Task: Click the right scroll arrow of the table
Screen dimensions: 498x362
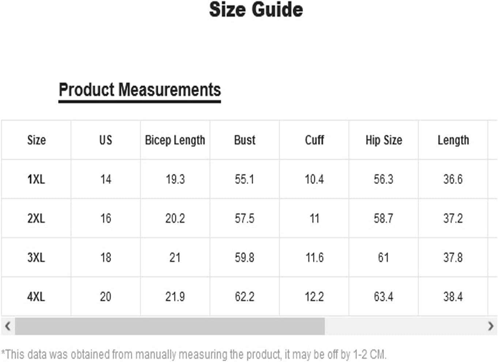Action: [491, 325]
